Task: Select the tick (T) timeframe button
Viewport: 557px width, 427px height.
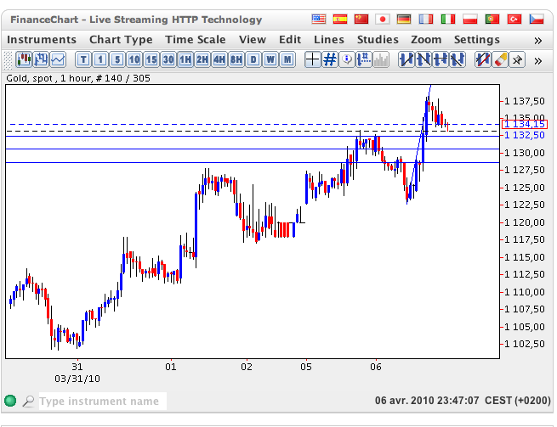Action: point(83,59)
